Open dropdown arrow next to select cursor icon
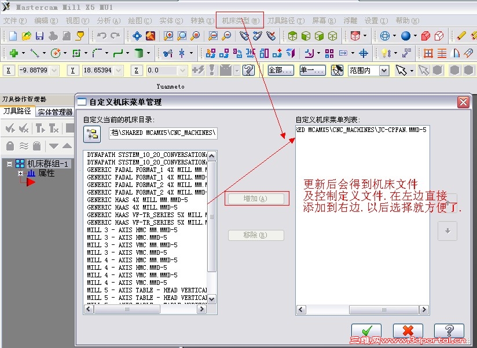 412,71
